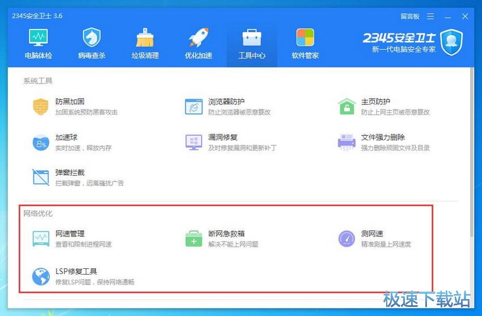Open the 主页防护 tool title
Screen dimensions: 482x316
(375, 102)
